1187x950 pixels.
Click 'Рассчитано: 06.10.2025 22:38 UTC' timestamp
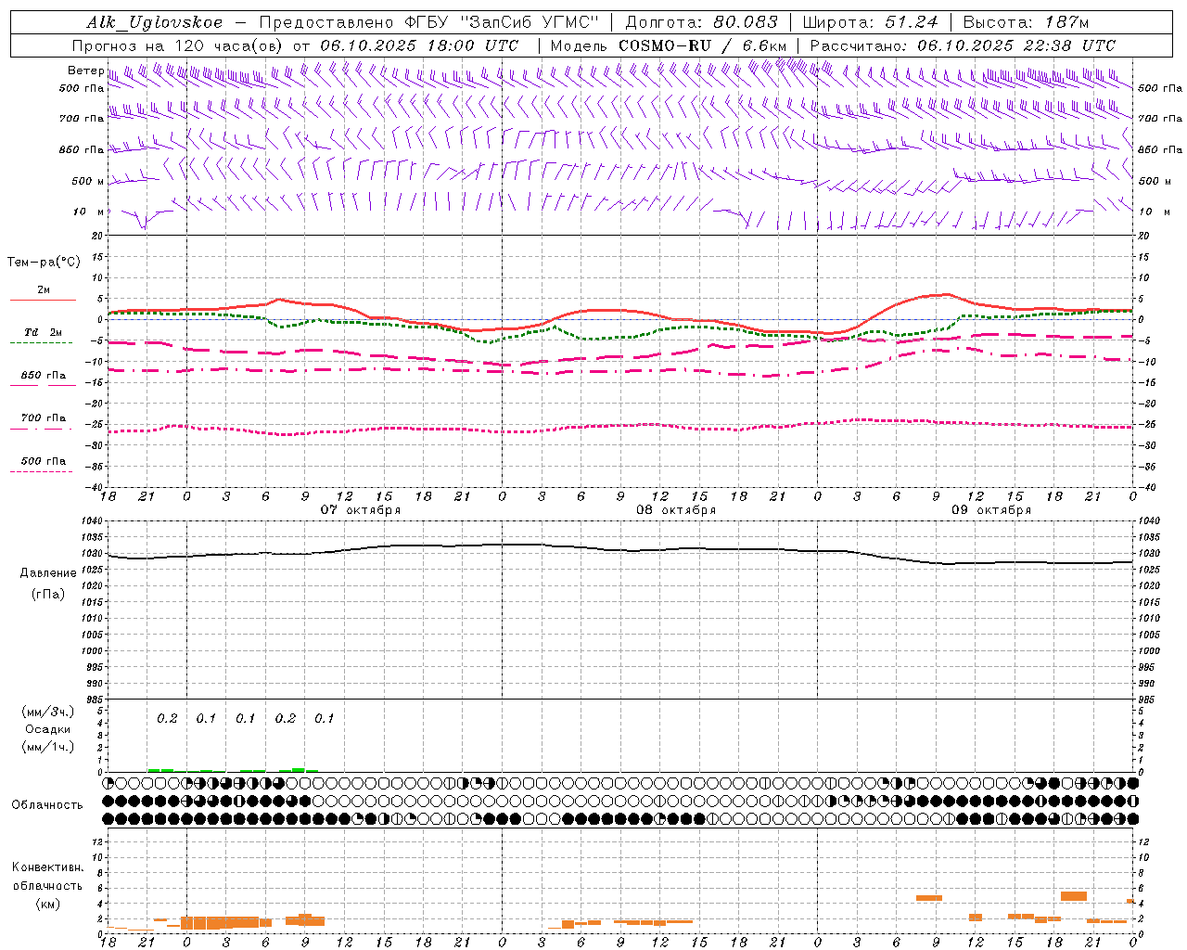pos(963,45)
